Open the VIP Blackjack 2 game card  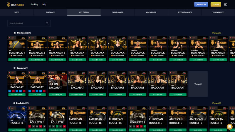[x=37, y=49]
